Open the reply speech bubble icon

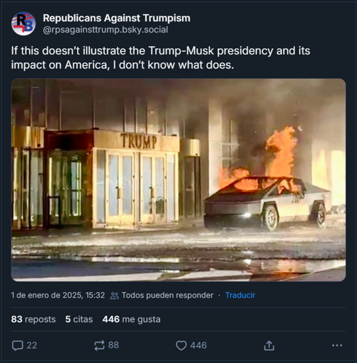click(18, 345)
